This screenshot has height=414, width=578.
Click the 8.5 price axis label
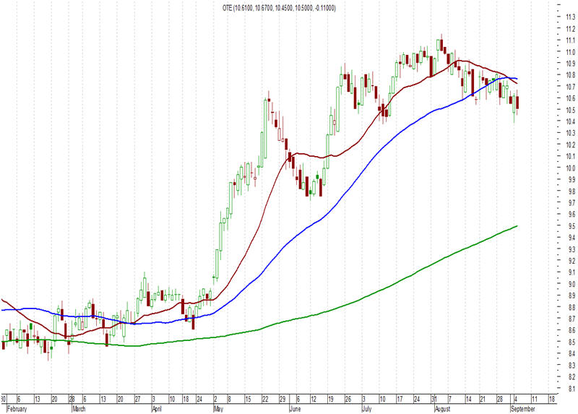[x=571, y=342]
